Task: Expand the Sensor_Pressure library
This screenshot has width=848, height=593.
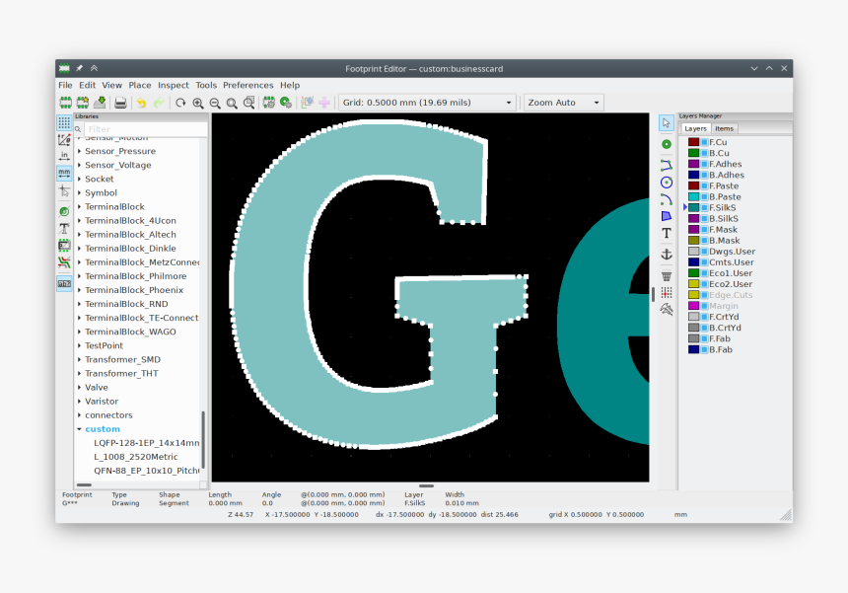Action: click(80, 152)
